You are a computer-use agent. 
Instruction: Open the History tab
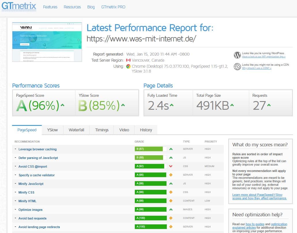146,130
